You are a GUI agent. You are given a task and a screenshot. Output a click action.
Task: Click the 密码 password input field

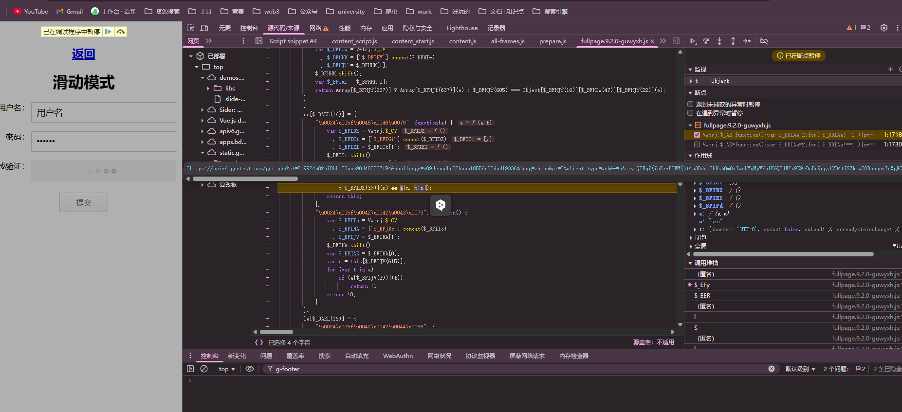coord(104,141)
